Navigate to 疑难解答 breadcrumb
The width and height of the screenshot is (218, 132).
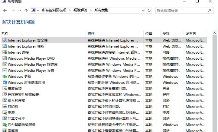point(80,10)
